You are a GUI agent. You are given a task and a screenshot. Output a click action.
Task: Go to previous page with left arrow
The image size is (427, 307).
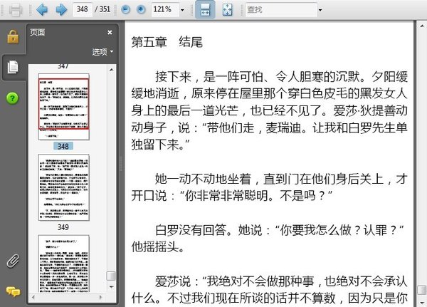click(x=42, y=9)
